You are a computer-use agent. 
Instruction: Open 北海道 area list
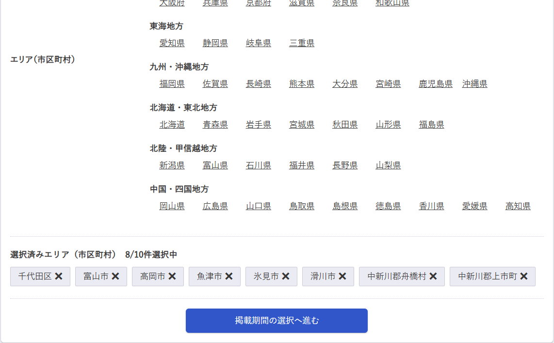(172, 125)
